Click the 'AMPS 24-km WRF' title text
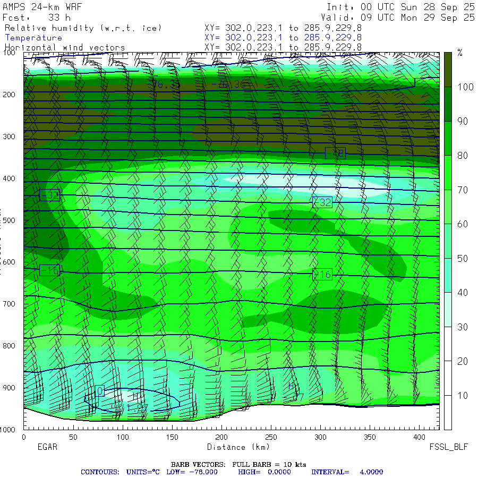Viewport: 478px width, 478px height. 42,7
